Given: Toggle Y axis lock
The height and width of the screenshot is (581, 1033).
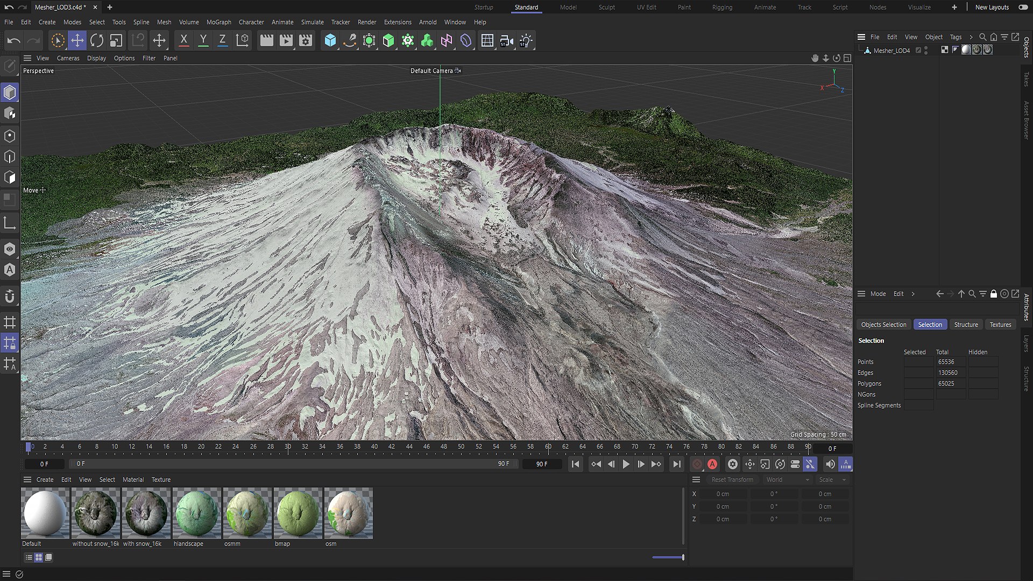Looking at the screenshot, I should point(203,40).
